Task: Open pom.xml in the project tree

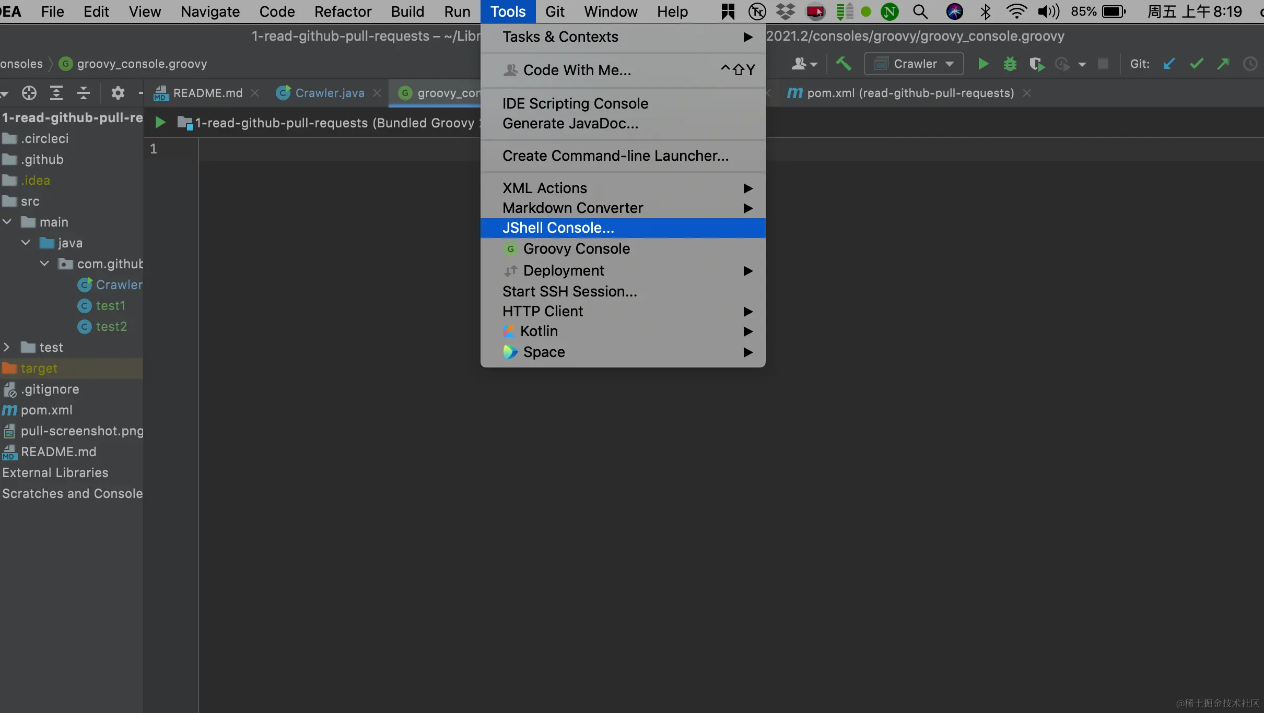Action: pyautogui.click(x=46, y=410)
